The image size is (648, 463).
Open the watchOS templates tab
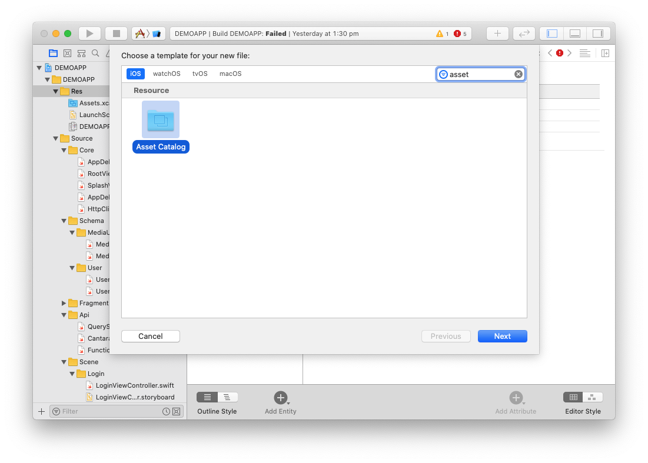[167, 74]
